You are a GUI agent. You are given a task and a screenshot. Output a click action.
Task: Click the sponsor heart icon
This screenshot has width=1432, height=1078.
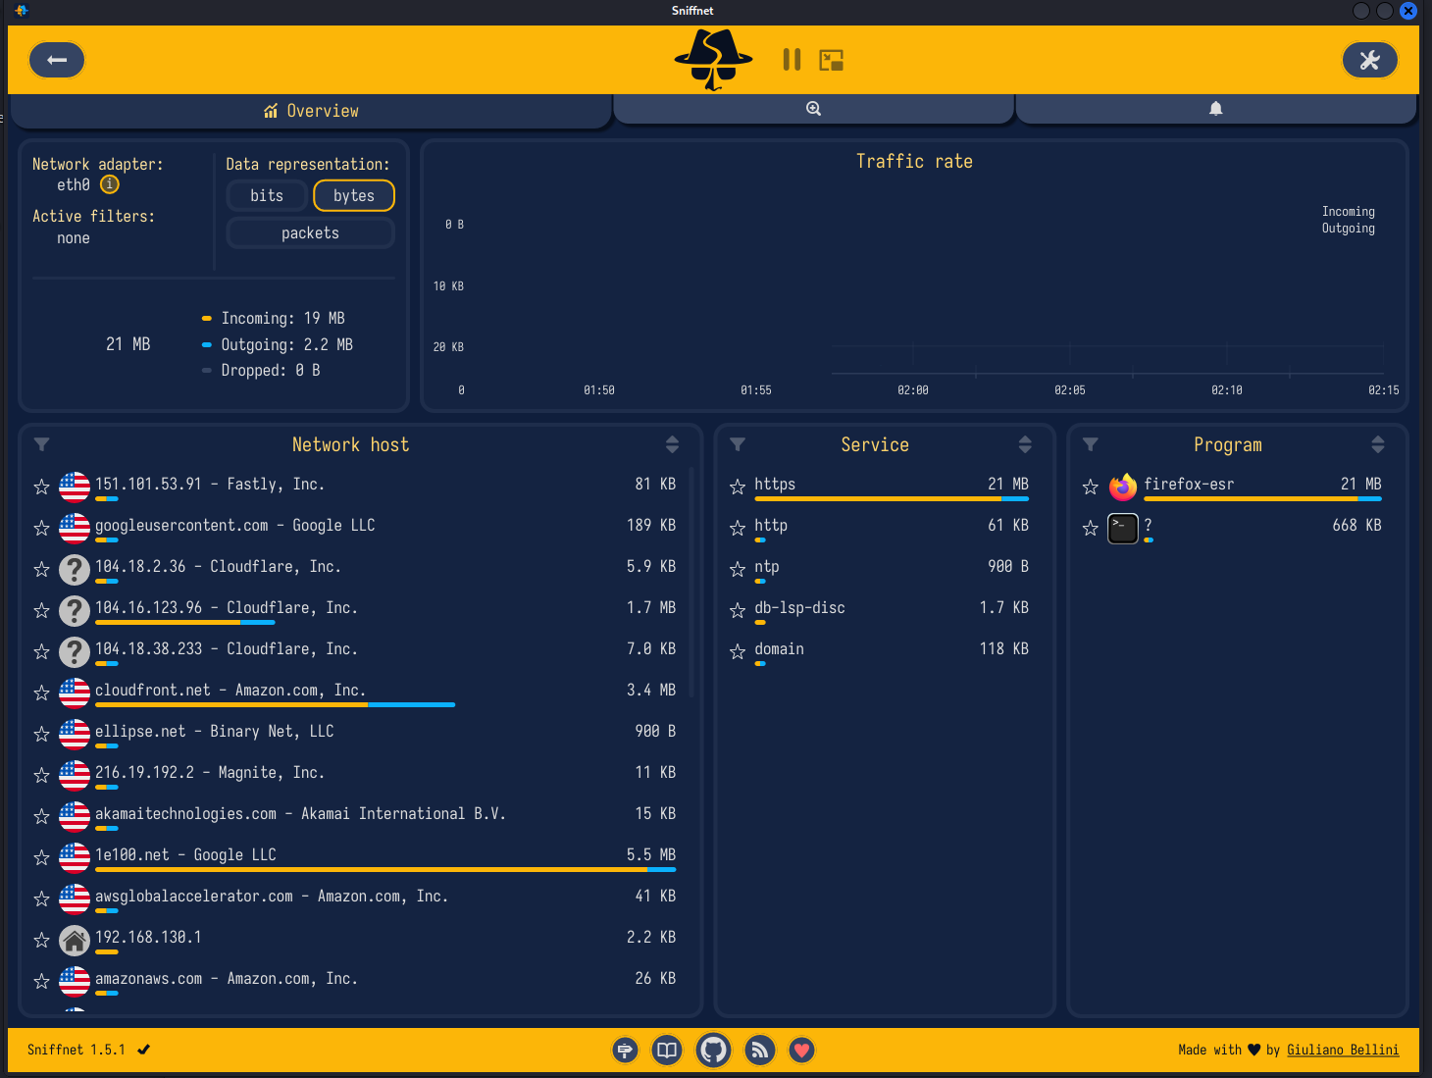[801, 1051]
